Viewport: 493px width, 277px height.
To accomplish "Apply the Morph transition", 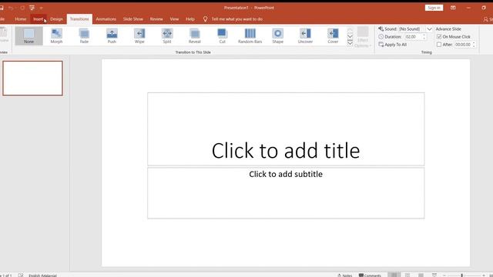I will coord(56,36).
